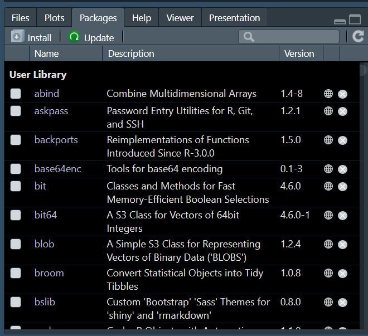Open the base64enc package link
368x336 pixels.
(x=58, y=169)
